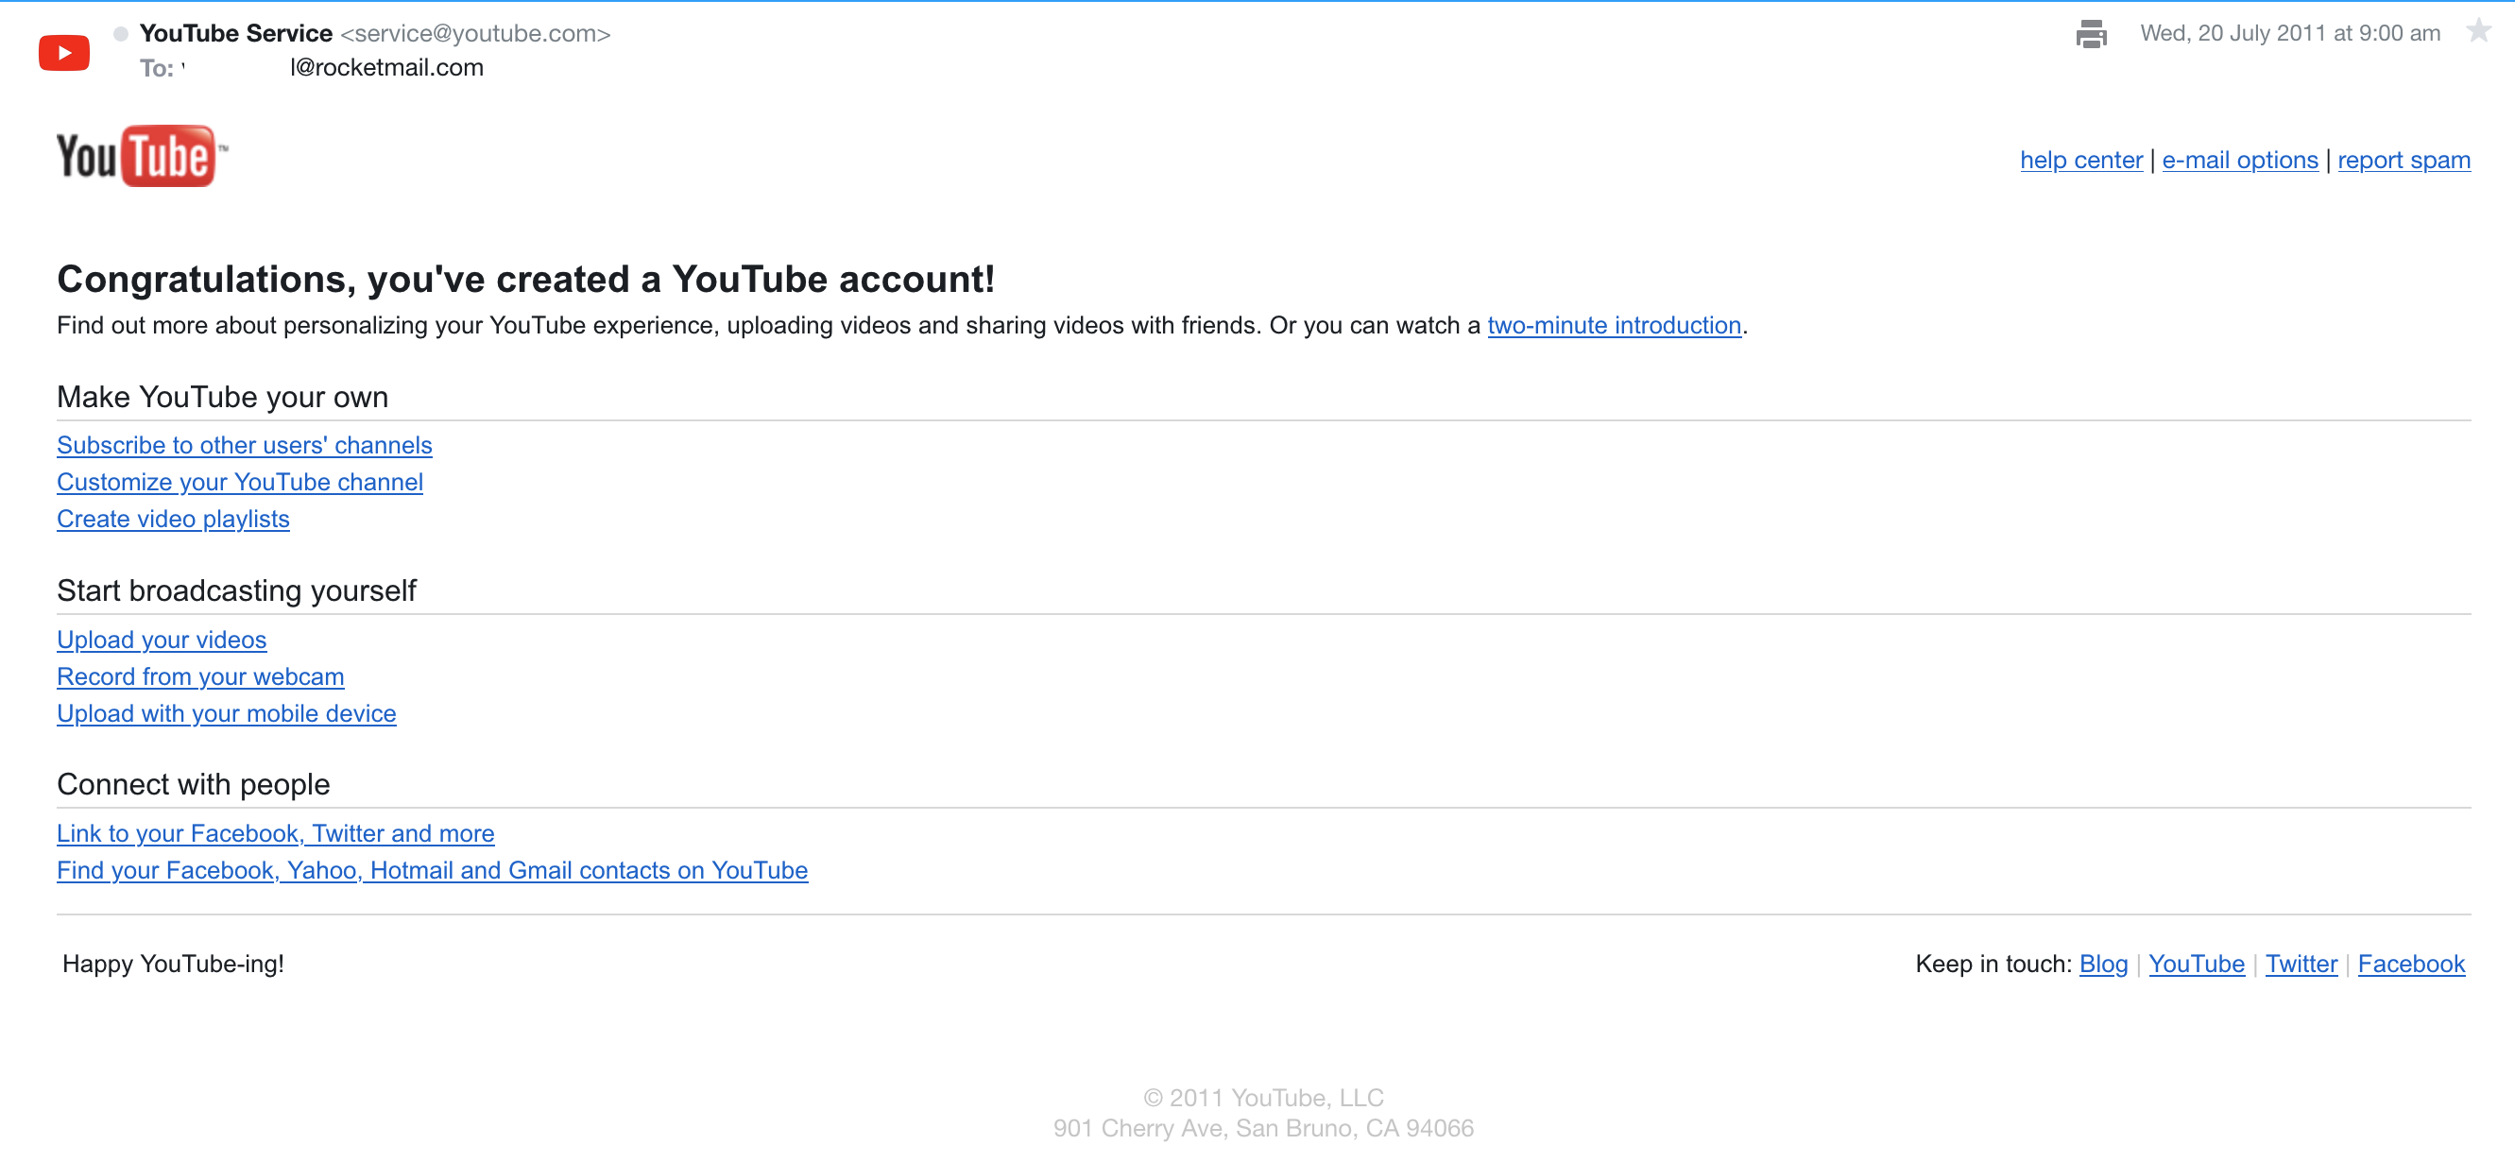Viewport: 2515px width, 1162px height.
Task: Click the Connect with people heading
Action: [194, 785]
